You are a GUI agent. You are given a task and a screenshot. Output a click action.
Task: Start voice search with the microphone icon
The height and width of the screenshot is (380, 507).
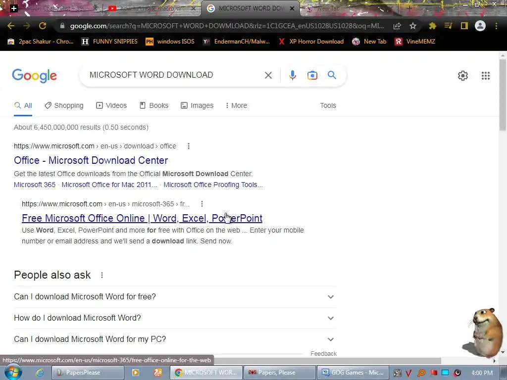click(x=292, y=75)
